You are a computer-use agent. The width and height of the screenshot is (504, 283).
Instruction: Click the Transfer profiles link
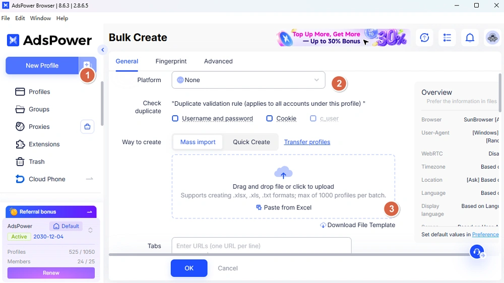point(307,142)
